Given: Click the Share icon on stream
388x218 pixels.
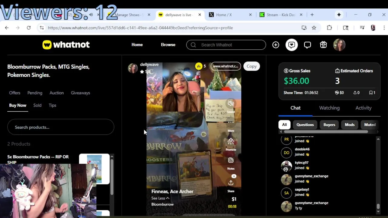Looking at the screenshot, I should click(231, 183).
